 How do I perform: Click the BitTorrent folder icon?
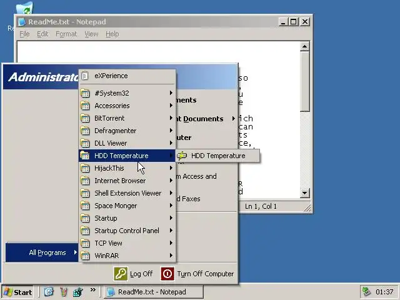85,118
